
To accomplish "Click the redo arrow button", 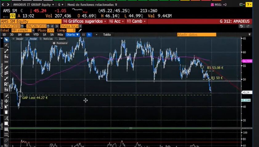I will tap(248, 26).
